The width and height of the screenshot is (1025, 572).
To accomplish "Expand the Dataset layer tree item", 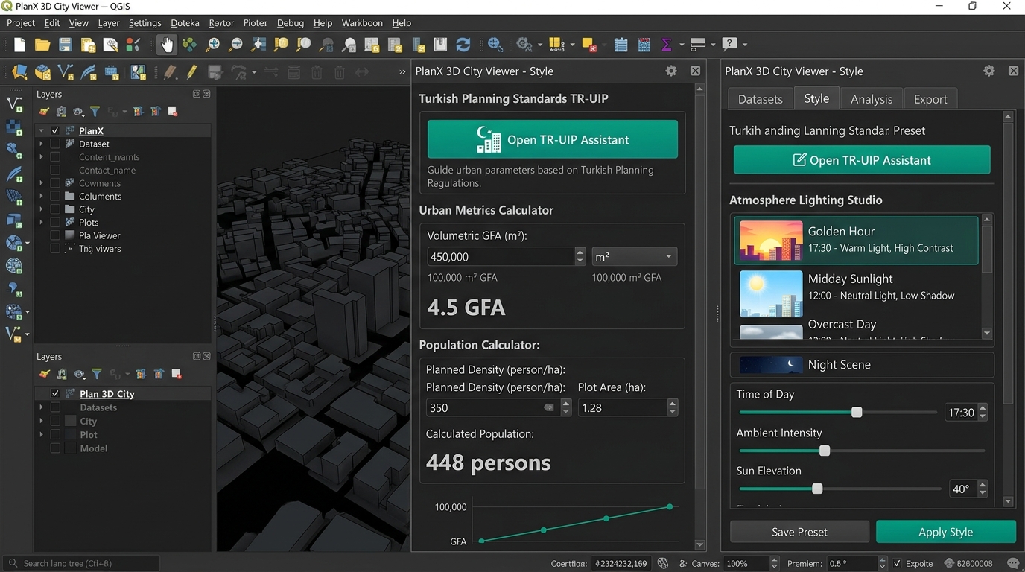I will (42, 144).
